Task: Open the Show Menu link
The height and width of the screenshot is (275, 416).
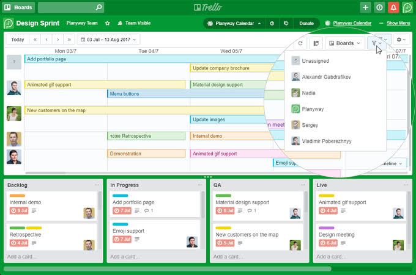Action: click(398, 23)
